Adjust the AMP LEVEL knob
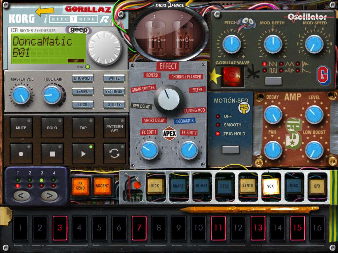This screenshot has width=338, height=253. (x=314, y=115)
